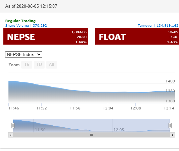Click the Regular Trading status label

[21, 21]
